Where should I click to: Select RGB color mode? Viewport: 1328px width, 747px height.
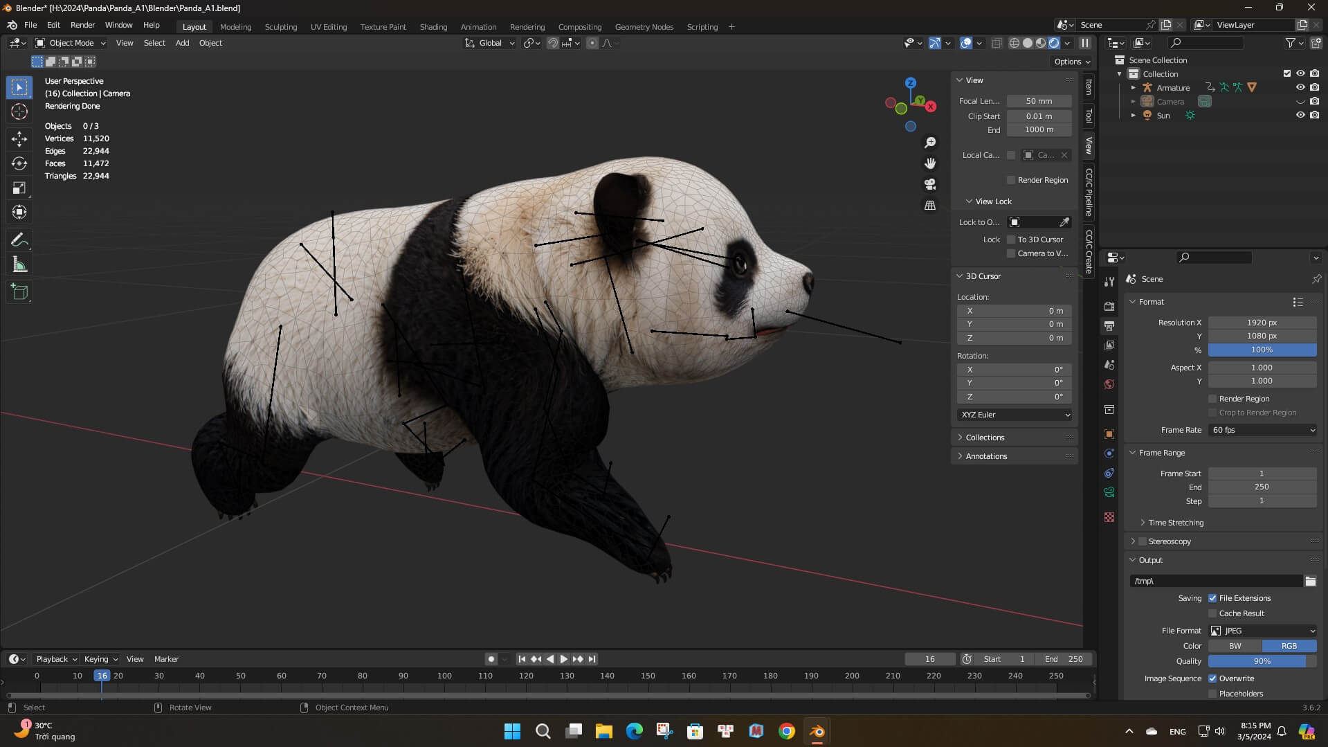(x=1289, y=646)
